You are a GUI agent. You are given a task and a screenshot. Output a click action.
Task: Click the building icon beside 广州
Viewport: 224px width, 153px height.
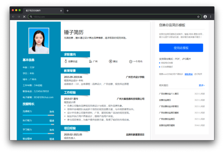coord(91,61)
